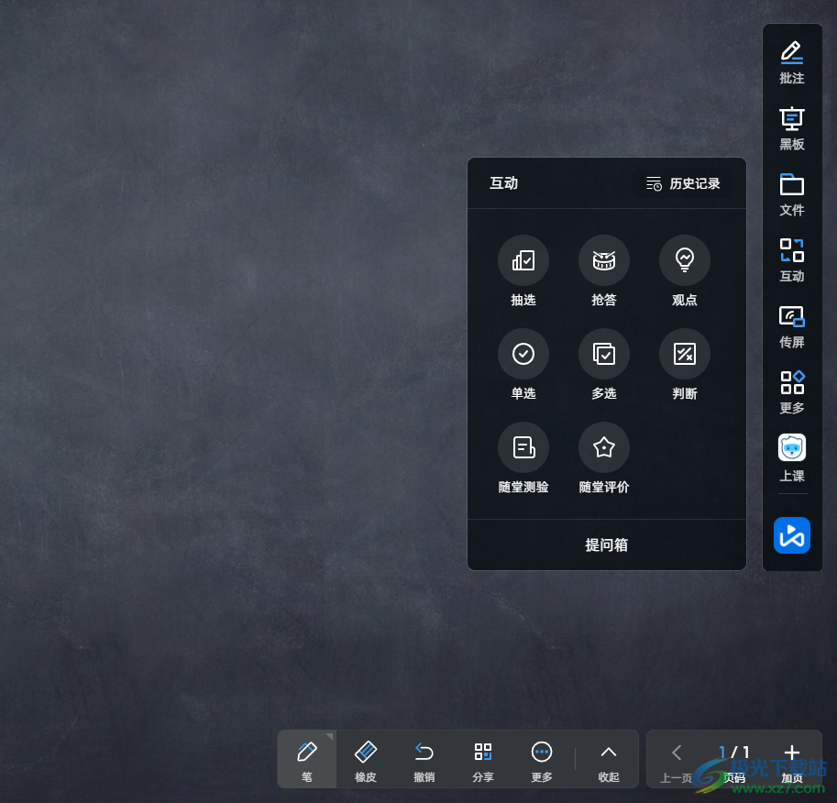The width and height of the screenshot is (837, 803).
Task: Switch to 黑板 blackboard mode
Action: 791,128
